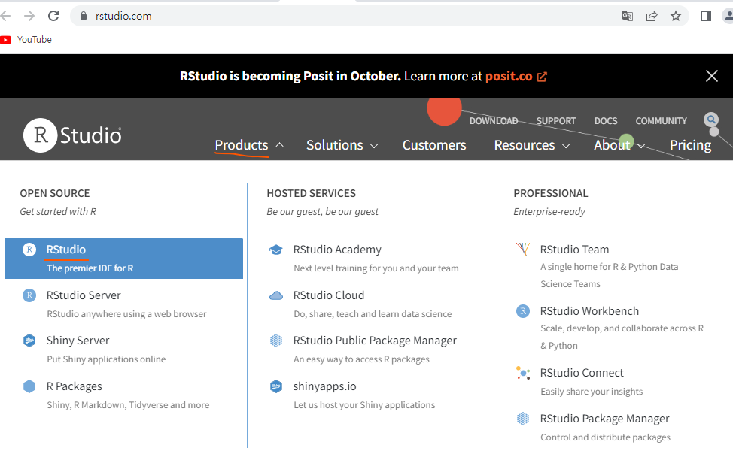This screenshot has height=451, width=733.
Task: Open the translate page icon
Action: point(628,16)
